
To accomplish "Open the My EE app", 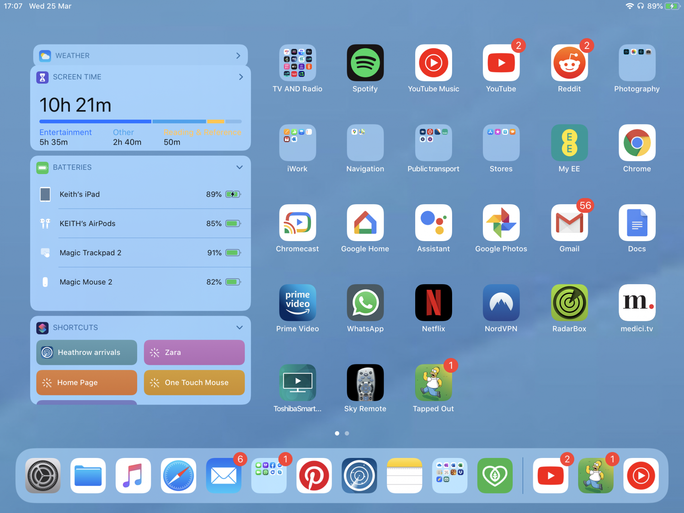I will coord(569,143).
